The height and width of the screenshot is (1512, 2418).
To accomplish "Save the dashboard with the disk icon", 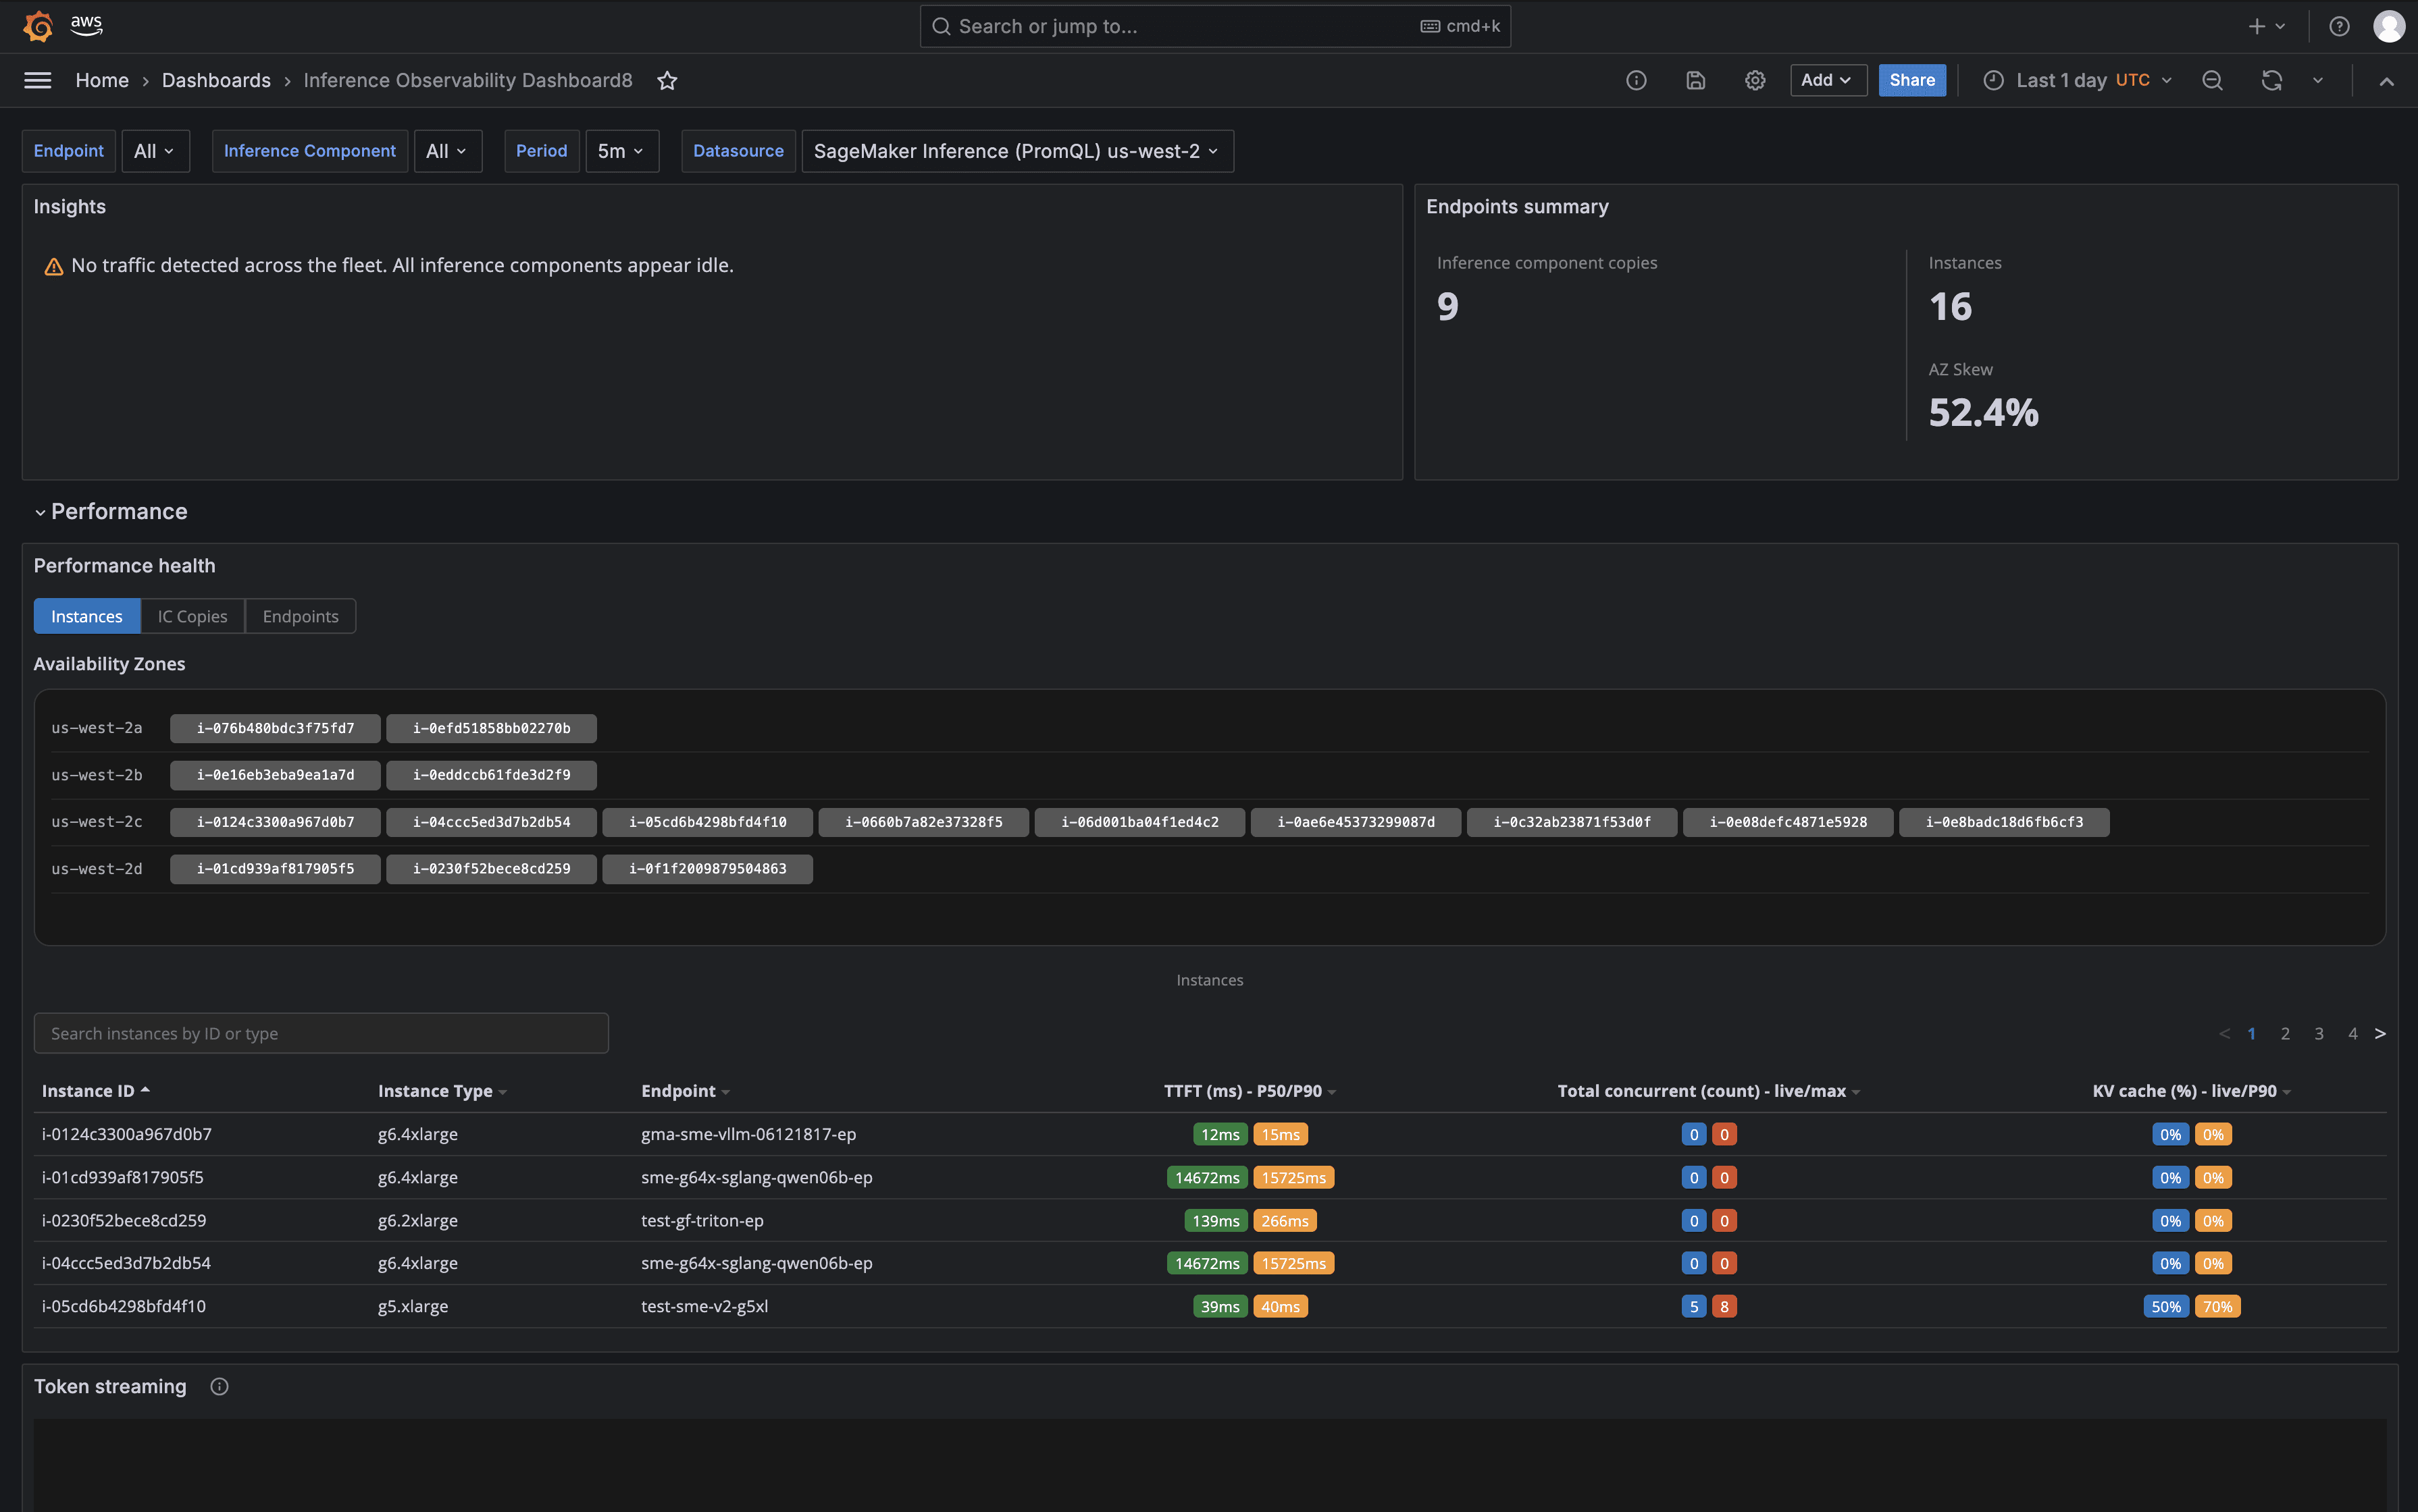I will (x=1695, y=80).
